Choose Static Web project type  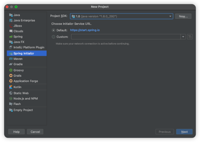[27, 93]
